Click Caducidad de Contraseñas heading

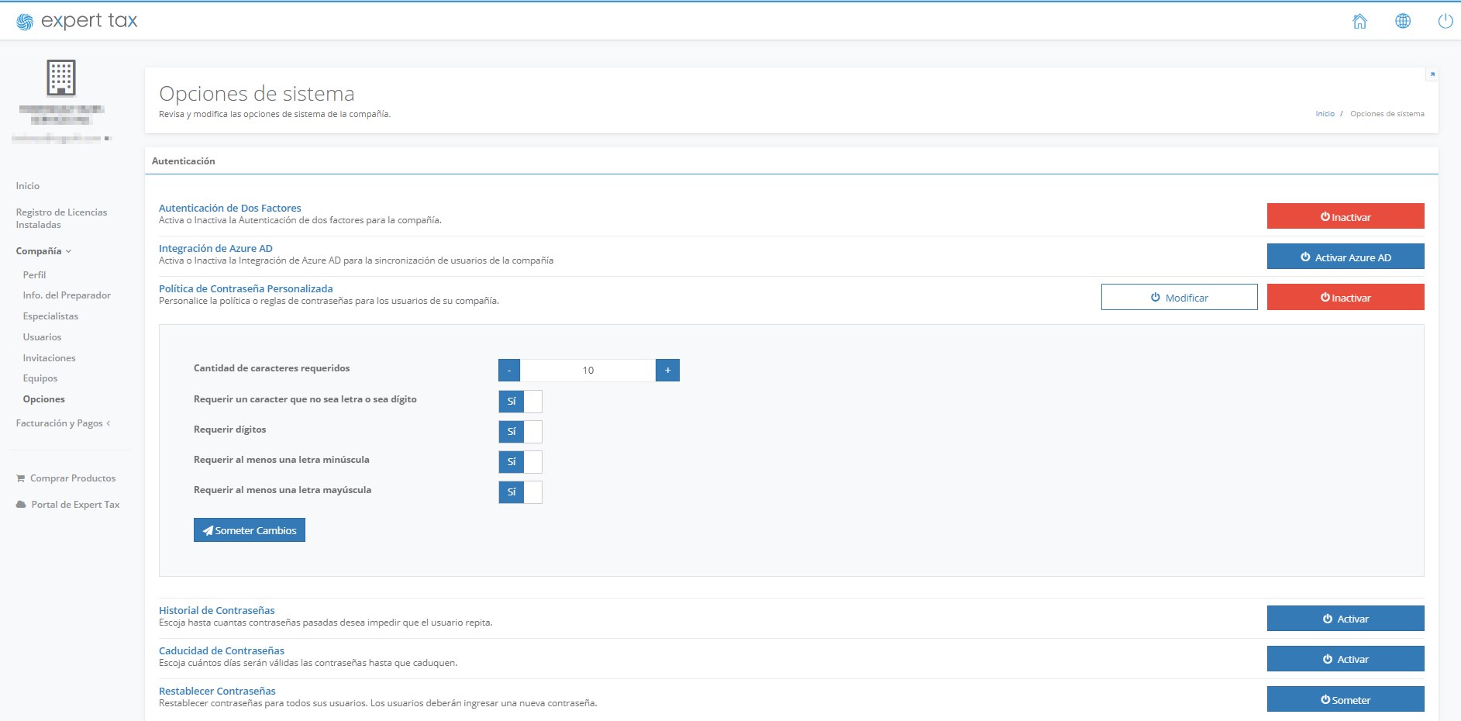pos(222,650)
